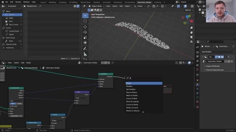Click the Length mode button on Sample Curve
This screenshot has width=236, height=132.
[20, 104]
